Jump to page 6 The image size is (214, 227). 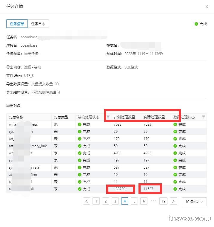point(144,201)
